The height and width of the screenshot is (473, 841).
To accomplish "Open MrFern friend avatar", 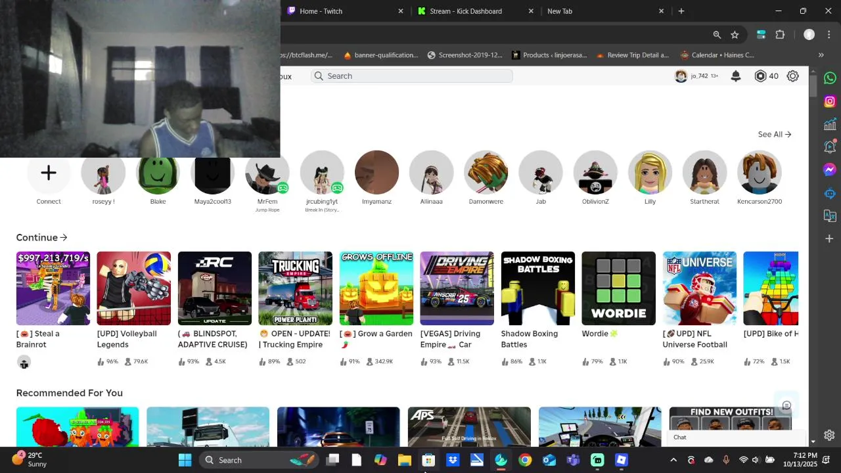I will click(267, 173).
